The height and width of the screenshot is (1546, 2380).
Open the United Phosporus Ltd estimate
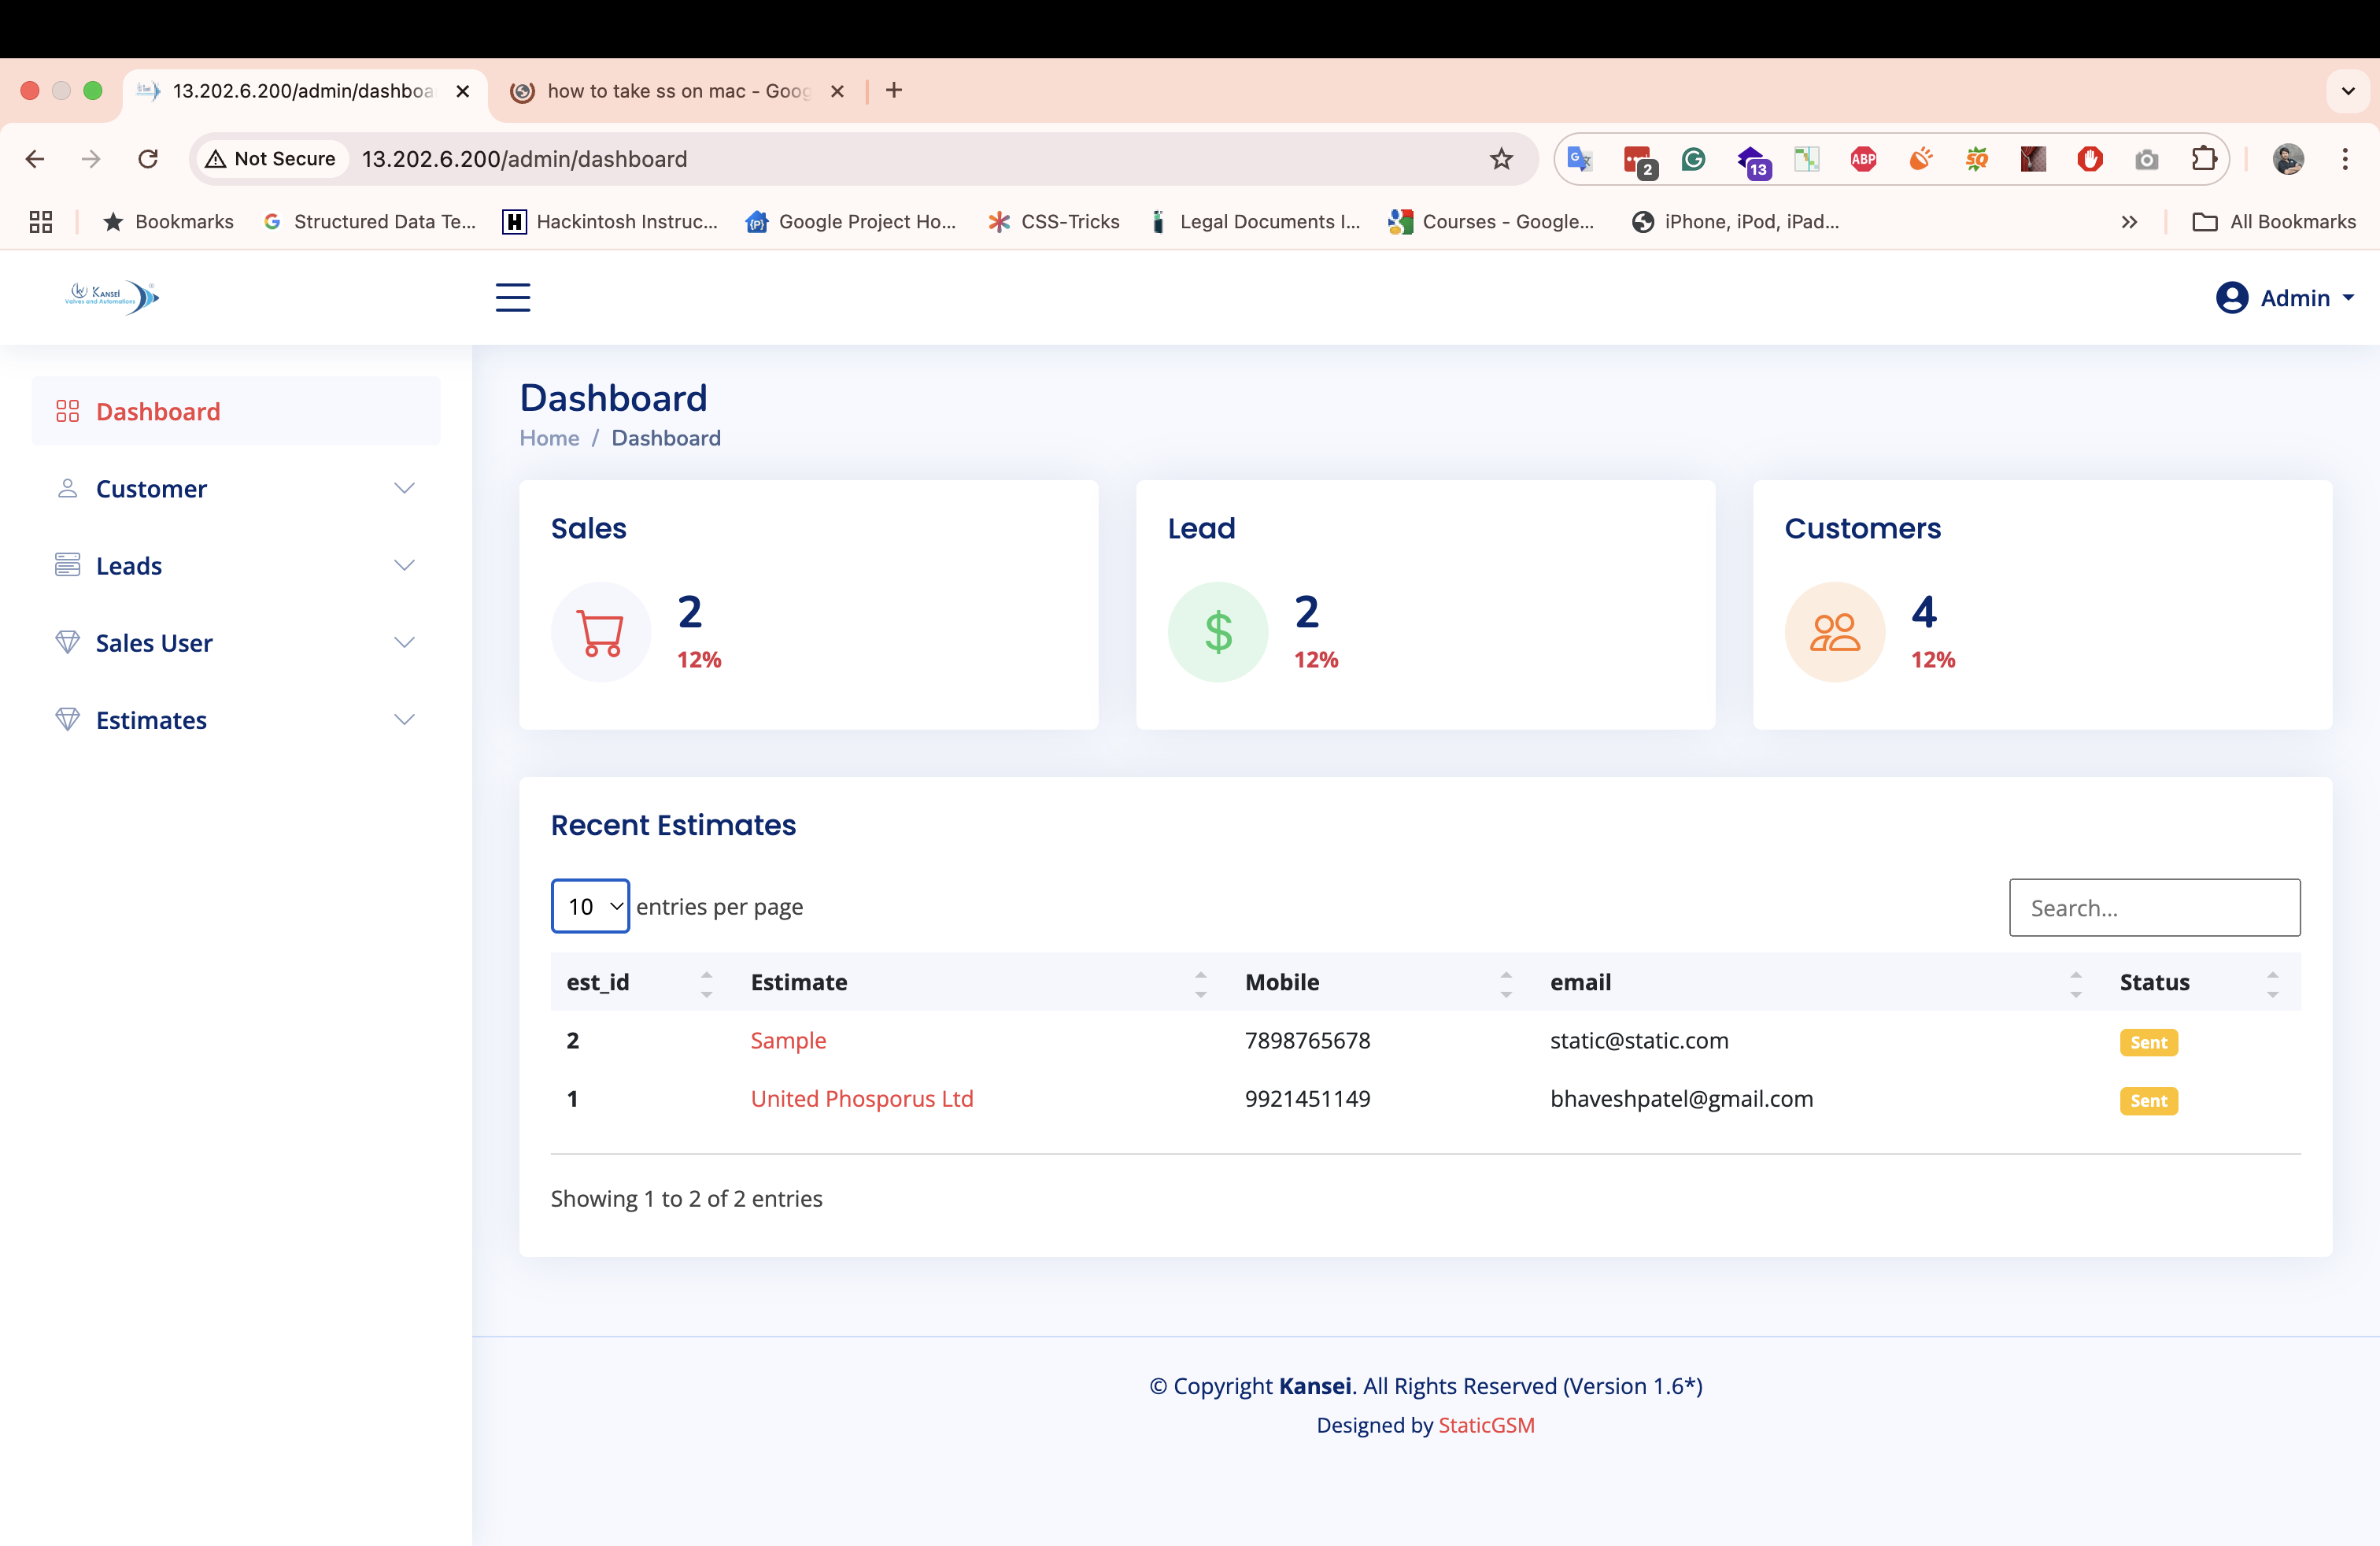click(861, 1099)
